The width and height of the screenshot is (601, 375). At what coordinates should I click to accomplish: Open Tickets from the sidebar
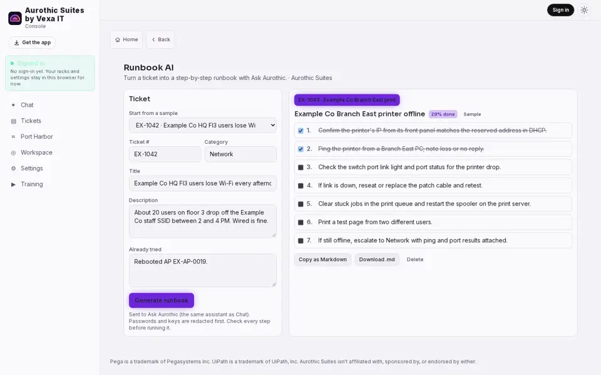pyautogui.click(x=50, y=121)
